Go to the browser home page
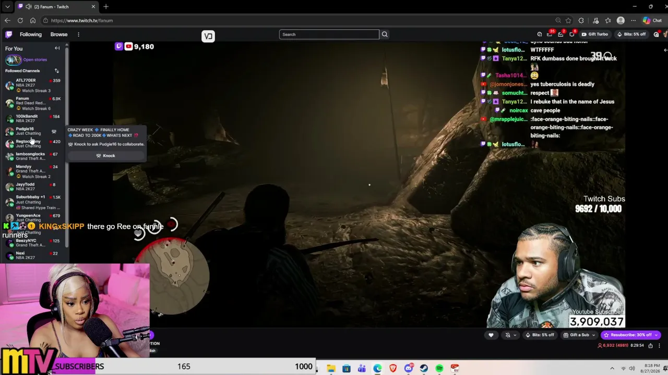The image size is (668, 375). (32, 20)
